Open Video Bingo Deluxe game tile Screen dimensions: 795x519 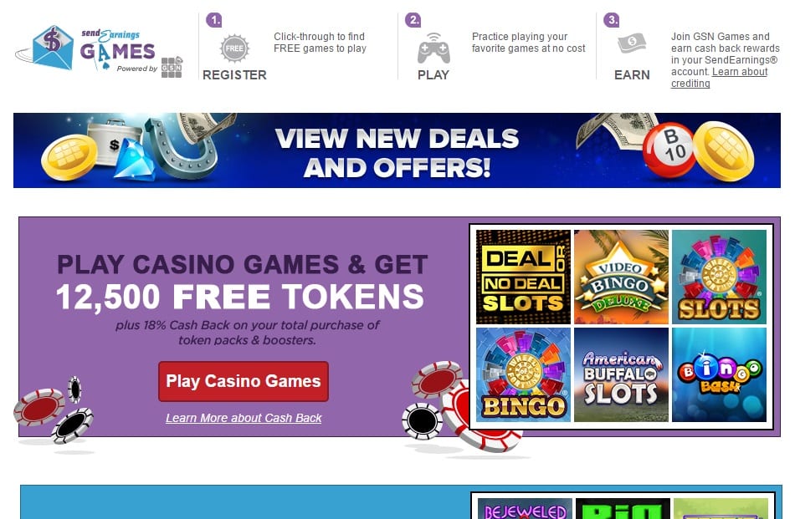[621, 277]
